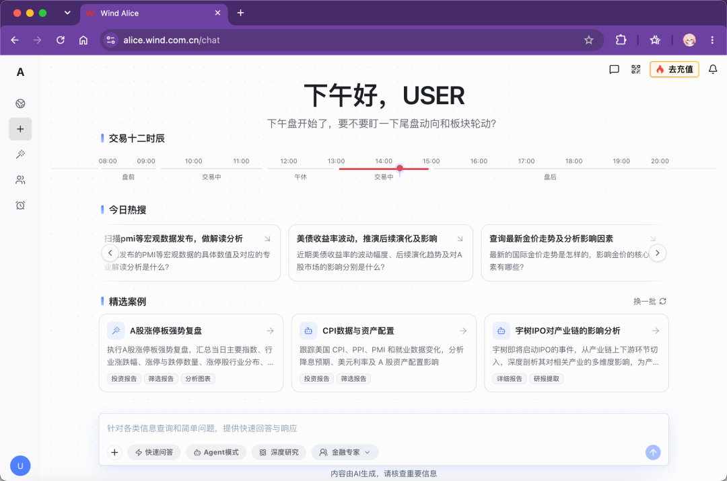Select hot search 查询最新金价走势 card
The height and width of the screenshot is (481, 727).
coord(574,253)
